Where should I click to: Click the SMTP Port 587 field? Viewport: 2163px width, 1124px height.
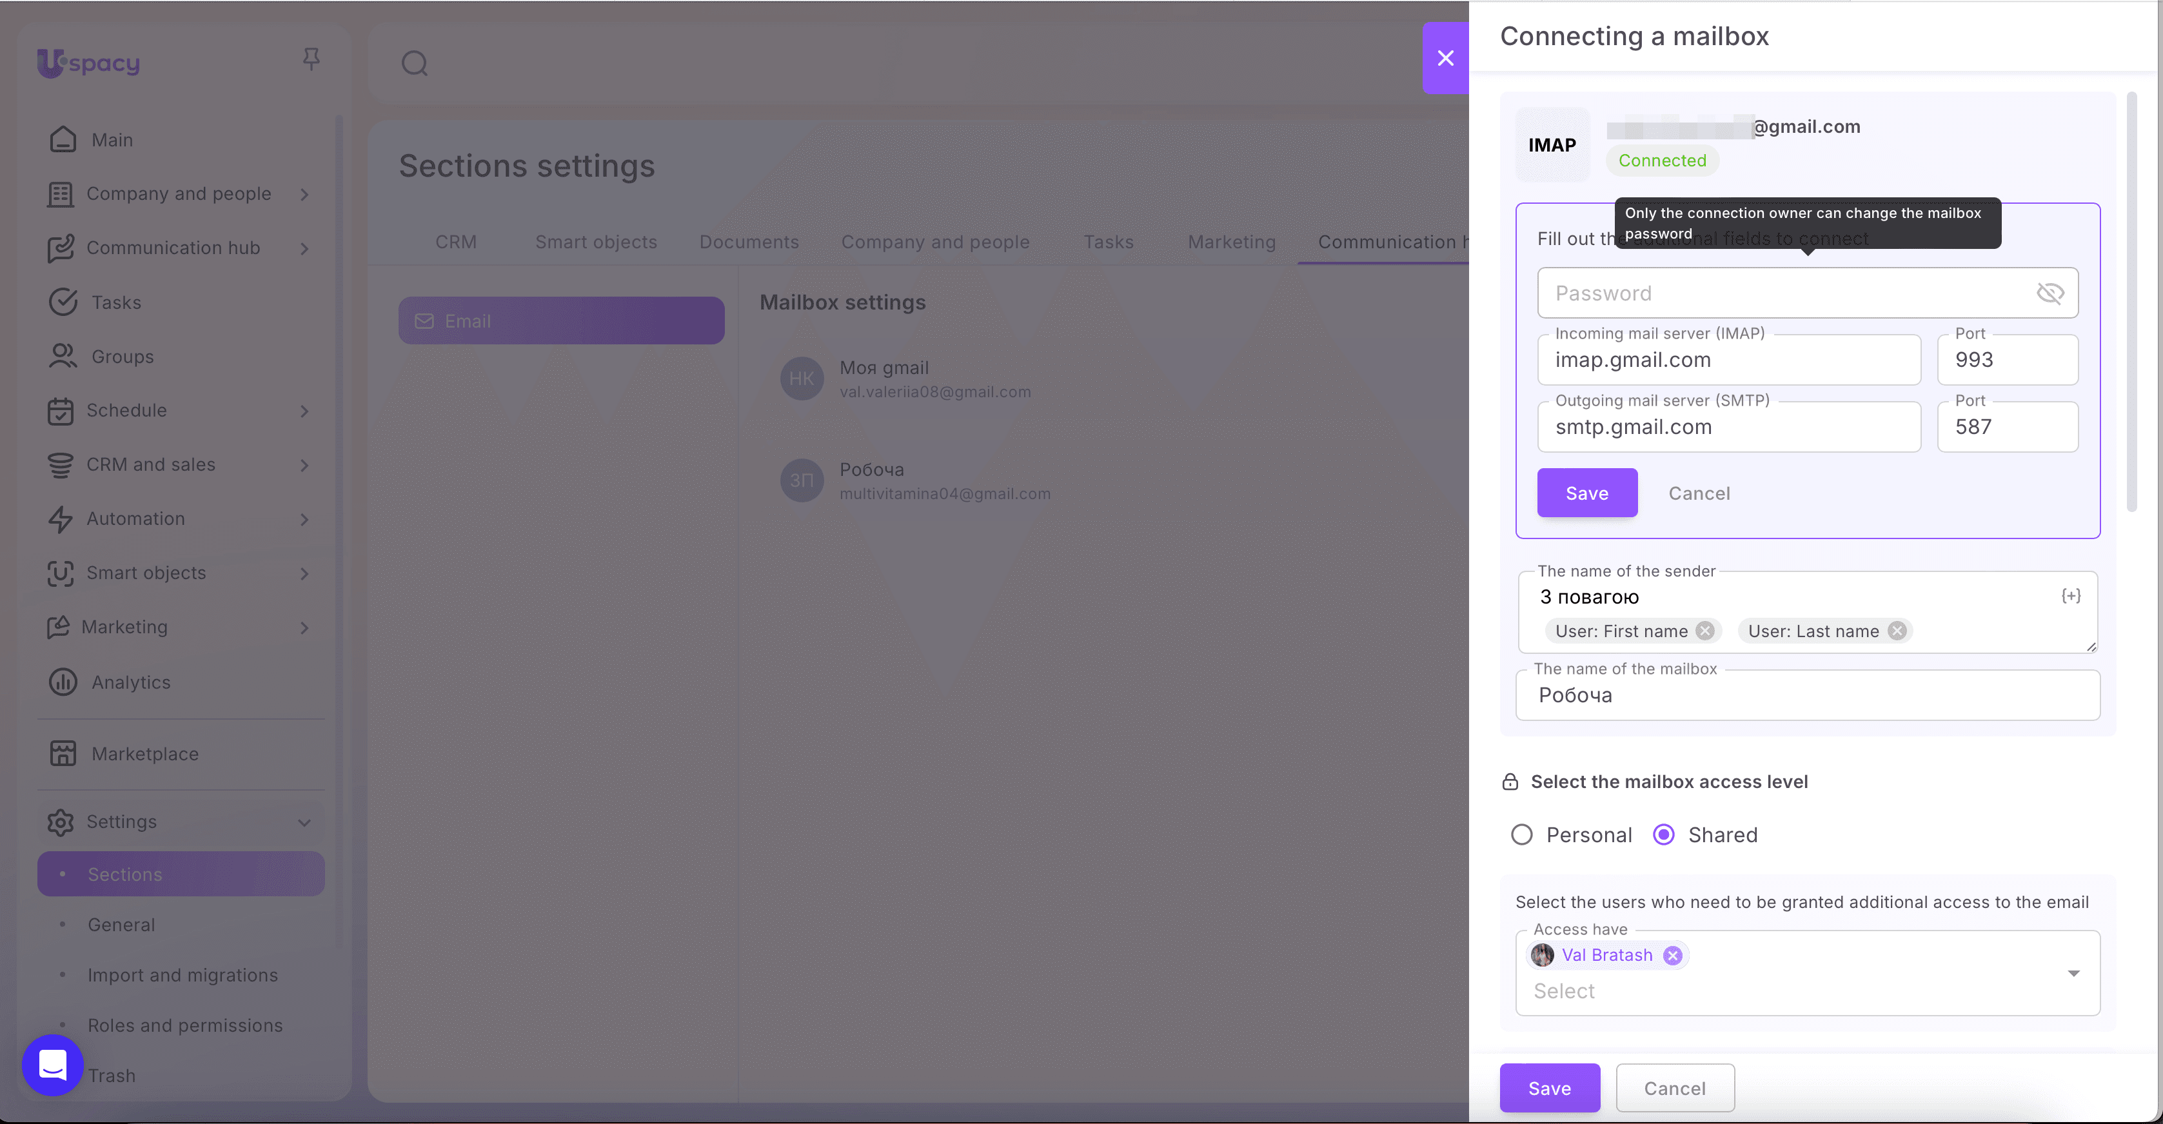[2007, 426]
